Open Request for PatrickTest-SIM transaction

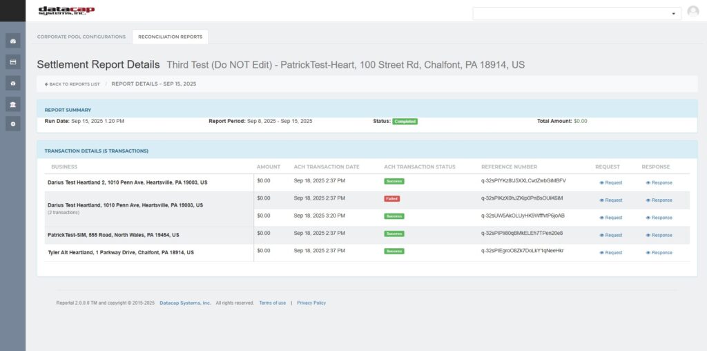pos(611,235)
